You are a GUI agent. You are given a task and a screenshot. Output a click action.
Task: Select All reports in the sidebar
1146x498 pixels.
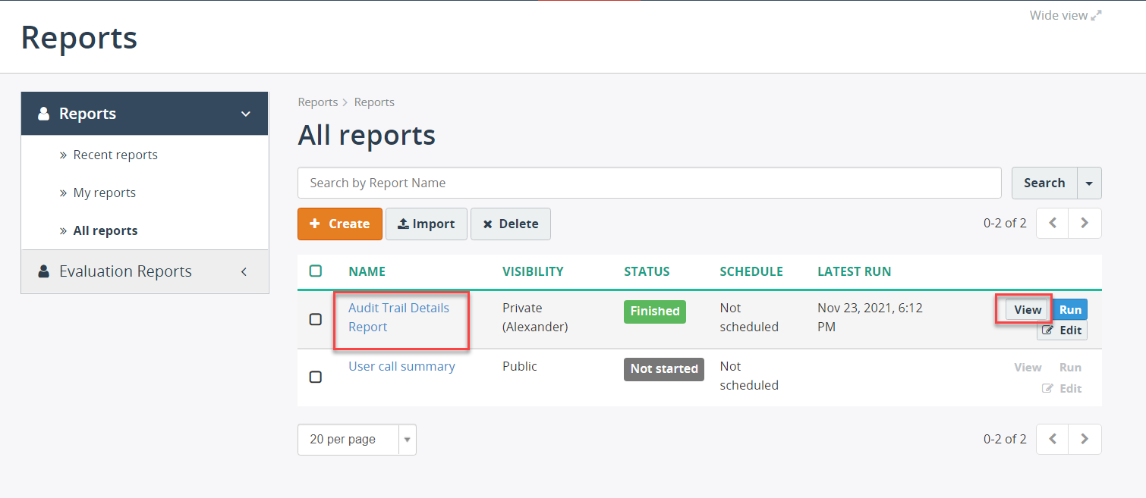105,230
